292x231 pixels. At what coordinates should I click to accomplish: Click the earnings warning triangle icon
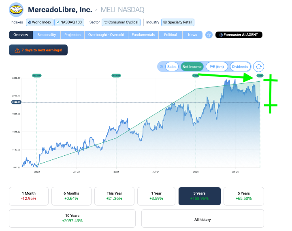pos(17,50)
